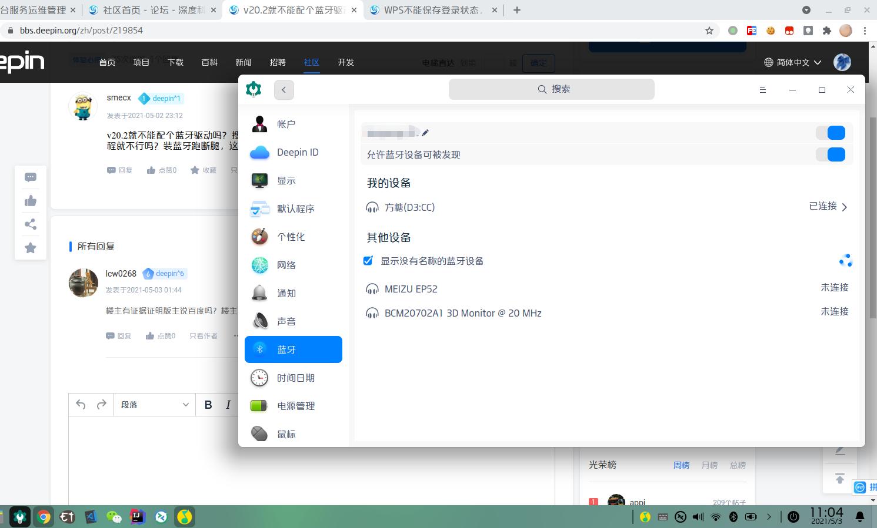Click the Bluetooth icon in system tray
Viewport: 877px width, 528px height.
coord(733,517)
